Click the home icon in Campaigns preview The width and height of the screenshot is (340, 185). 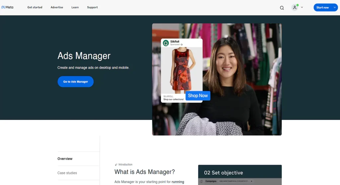click(x=201, y=181)
